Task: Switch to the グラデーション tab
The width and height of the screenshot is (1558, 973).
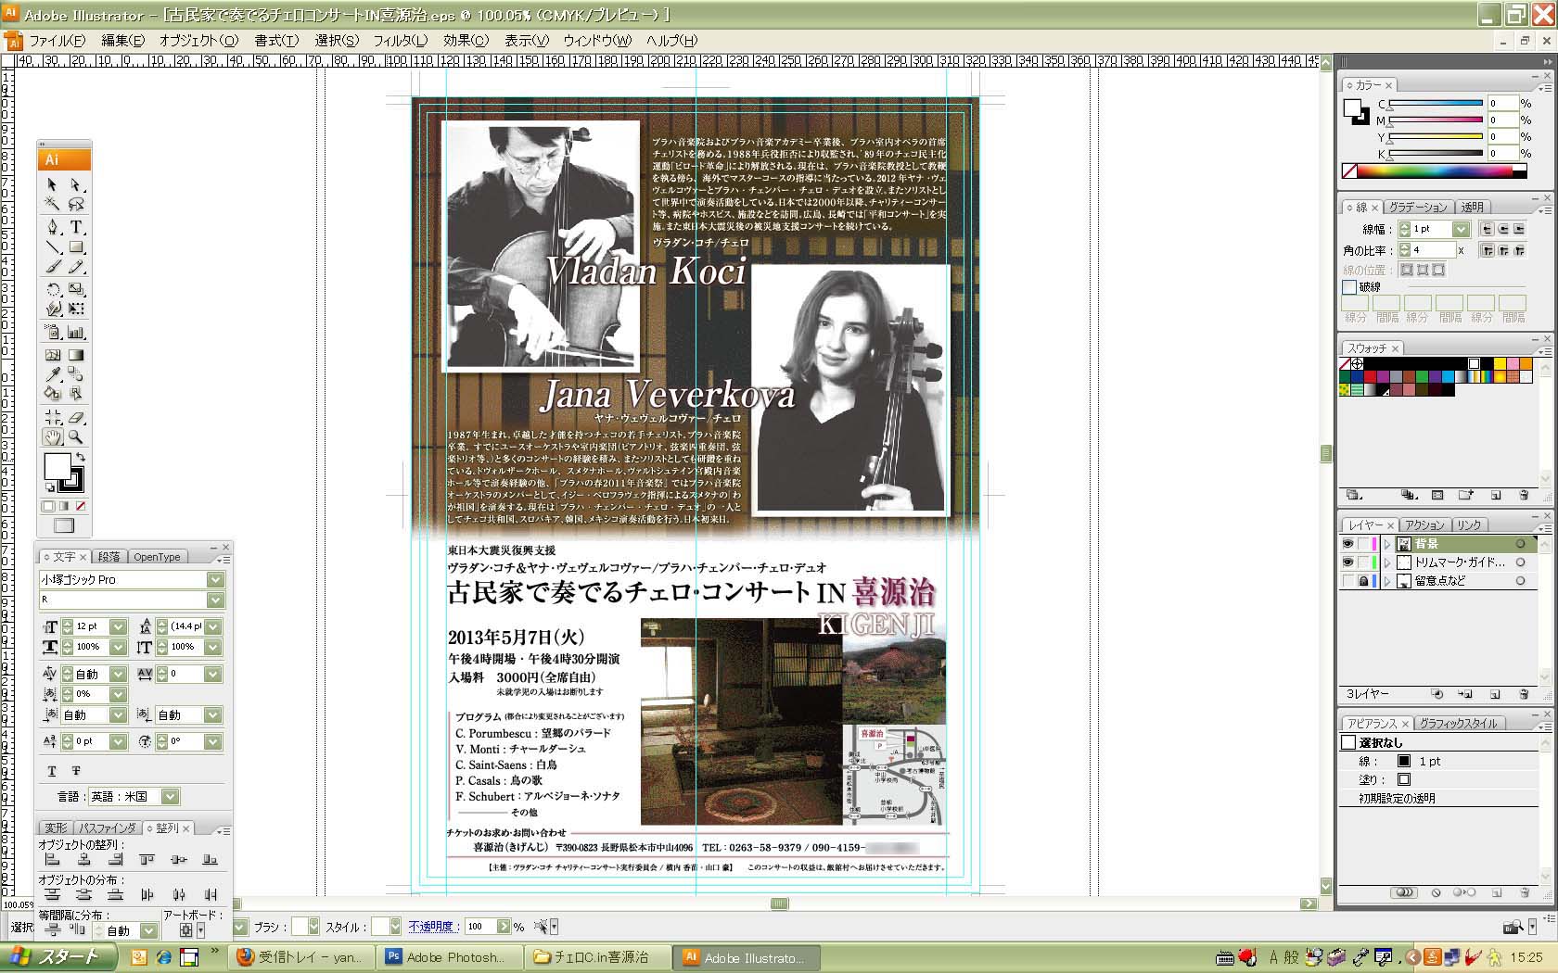Action: [x=1417, y=207]
